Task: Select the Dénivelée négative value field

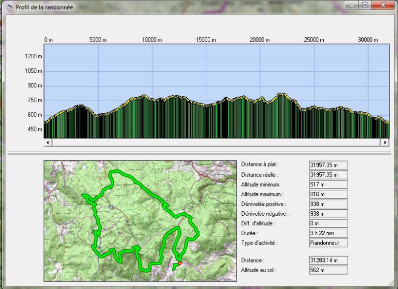Action: point(328,214)
